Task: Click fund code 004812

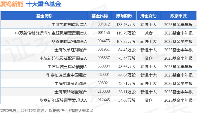Action: [104, 24]
